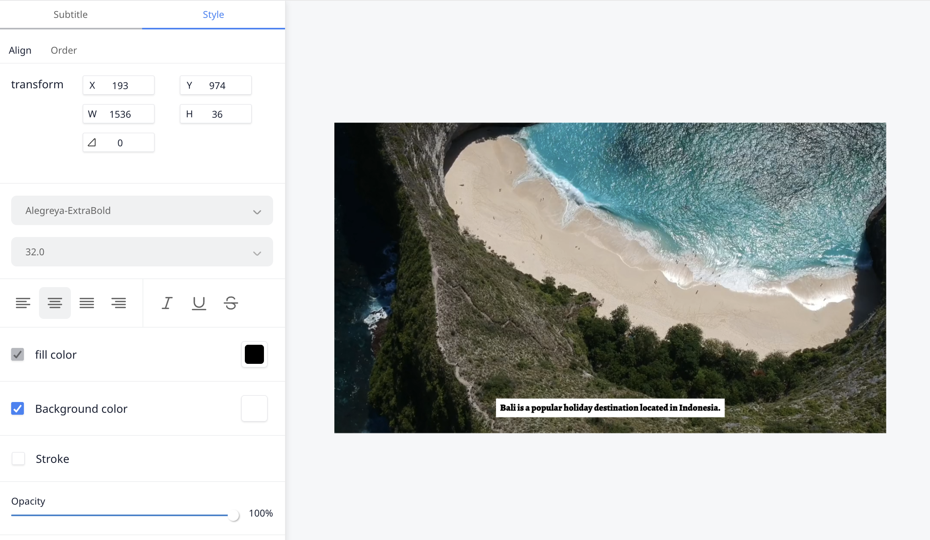Image resolution: width=930 pixels, height=540 pixels.
Task: Select left text alignment icon
Action: coord(23,303)
